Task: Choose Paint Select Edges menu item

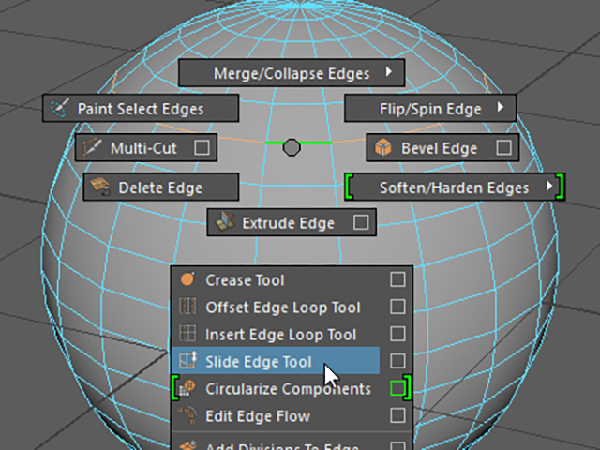Action: point(141,109)
